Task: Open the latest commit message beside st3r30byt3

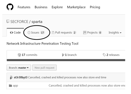Action: coord(67,77)
